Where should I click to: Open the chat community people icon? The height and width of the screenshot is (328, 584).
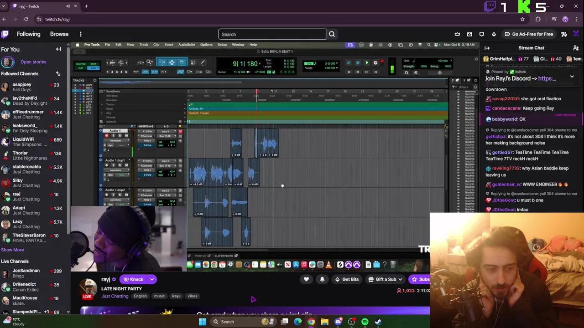point(576,48)
